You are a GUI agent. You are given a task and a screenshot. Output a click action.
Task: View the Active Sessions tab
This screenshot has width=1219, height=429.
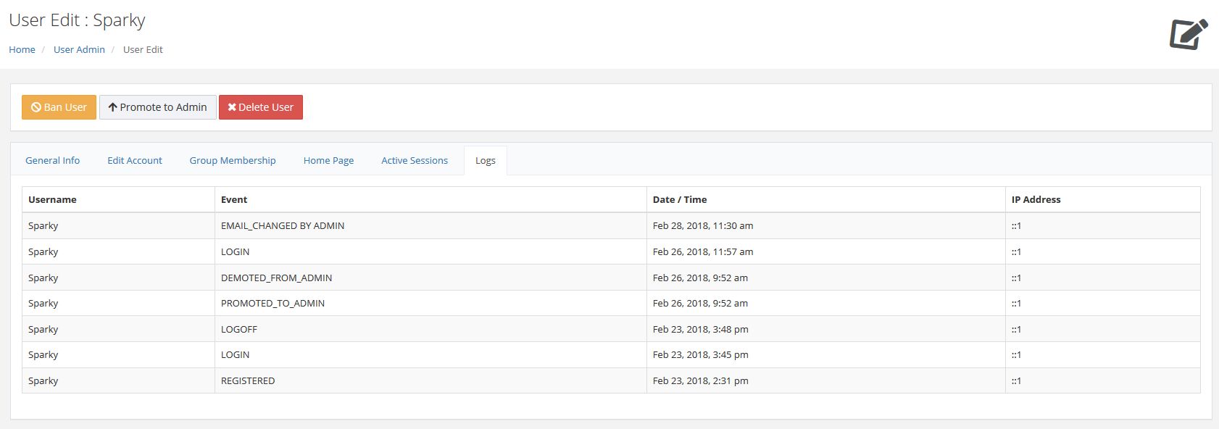[x=415, y=161]
